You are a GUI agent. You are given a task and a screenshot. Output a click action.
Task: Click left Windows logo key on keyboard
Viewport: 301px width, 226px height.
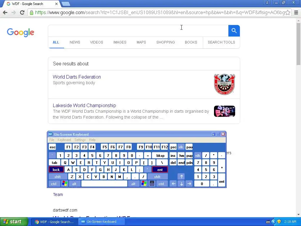point(65,184)
